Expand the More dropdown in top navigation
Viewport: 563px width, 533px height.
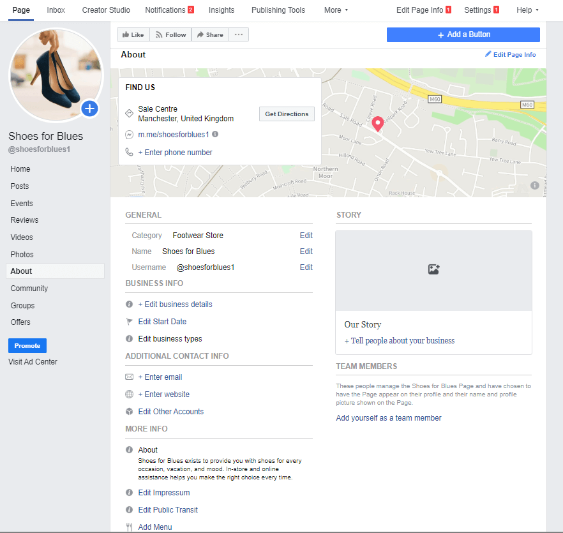tap(336, 10)
